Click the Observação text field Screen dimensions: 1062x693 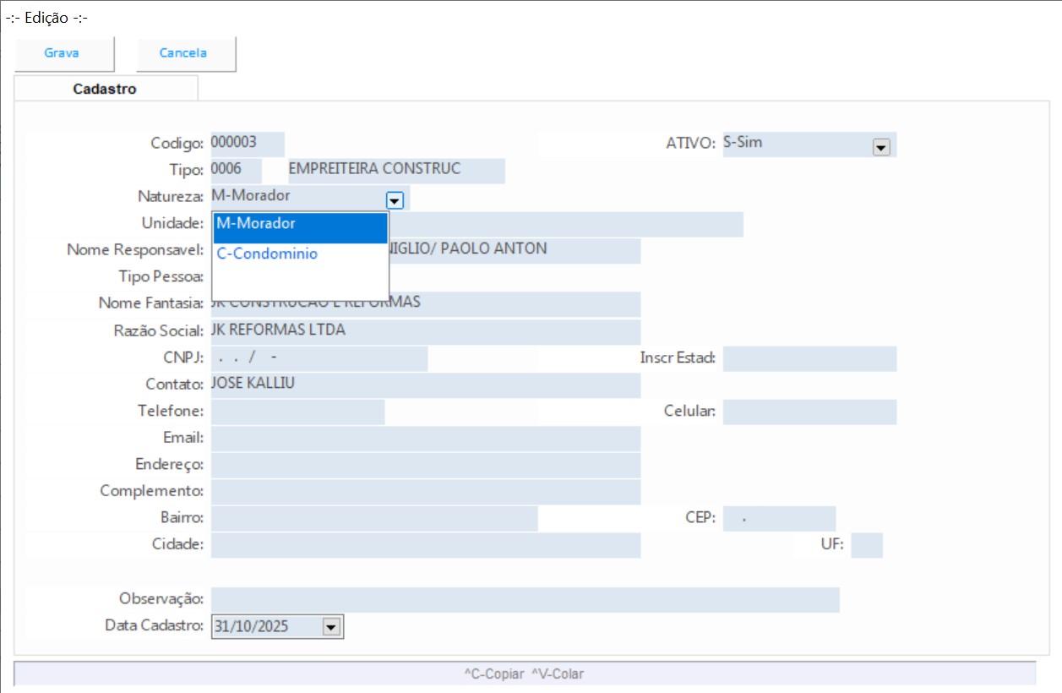click(x=524, y=599)
